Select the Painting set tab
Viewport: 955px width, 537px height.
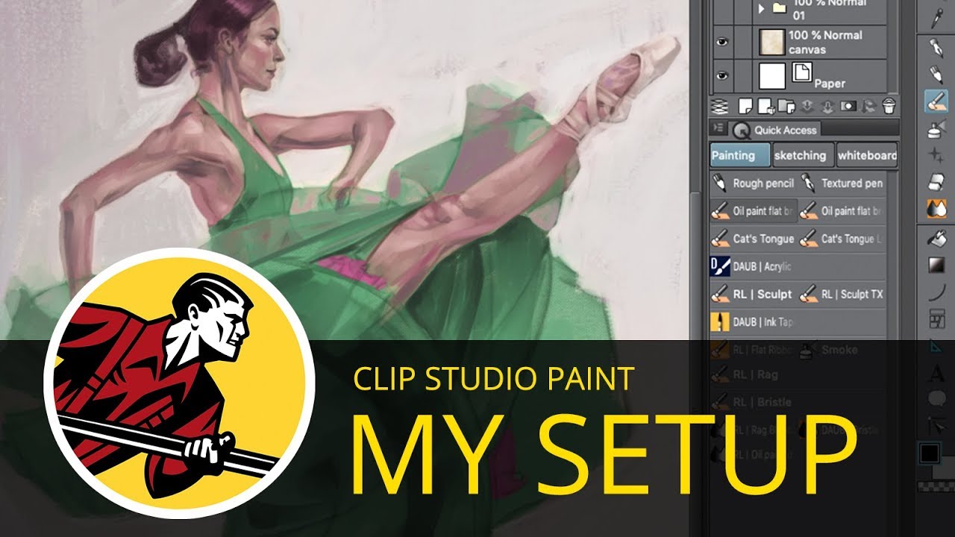coord(739,155)
